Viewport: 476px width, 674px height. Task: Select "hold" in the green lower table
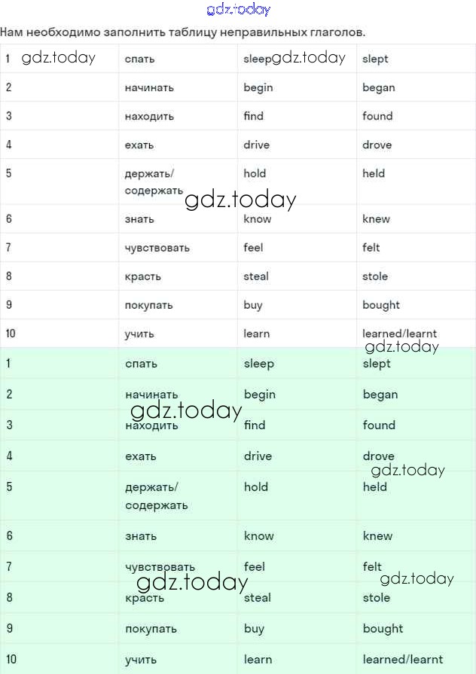(256, 487)
